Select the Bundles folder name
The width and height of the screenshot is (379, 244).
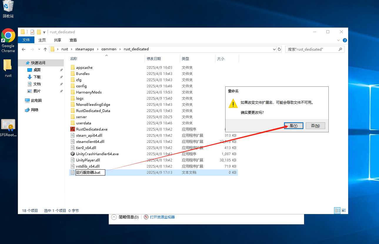point(83,73)
